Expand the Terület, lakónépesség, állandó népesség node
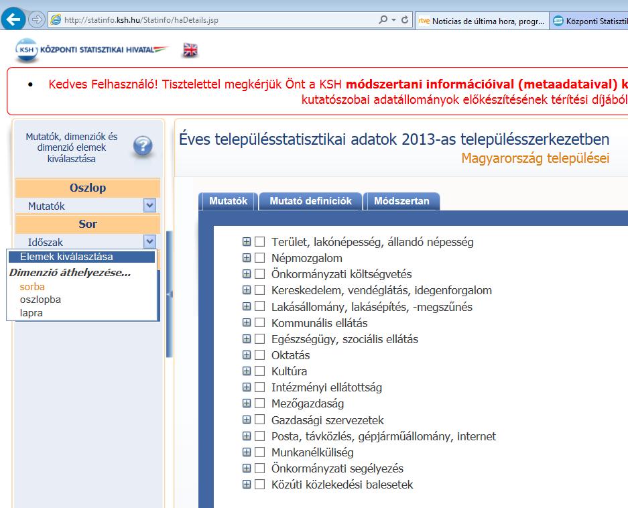 (247, 241)
